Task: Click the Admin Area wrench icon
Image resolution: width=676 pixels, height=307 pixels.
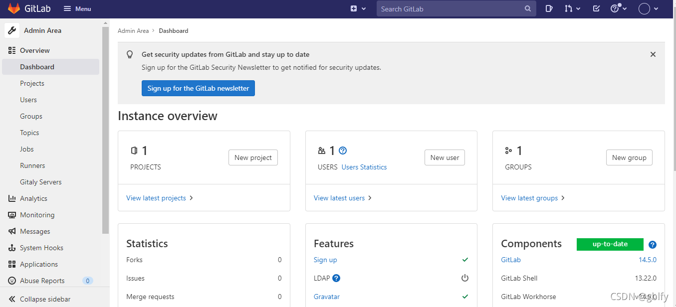Action: pyautogui.click(x=12, y=30)
